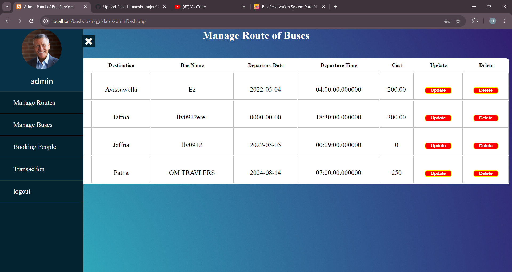The width and height of the screenshot is (512, 272).
Task: Close the sidebar with the X icon
Action: click(x=89, y=41)
